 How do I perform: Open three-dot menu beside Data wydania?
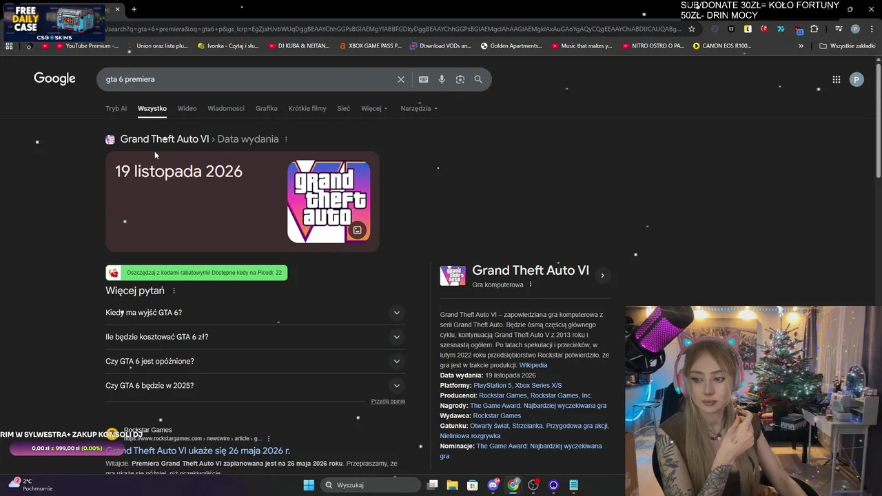(286, 139)
